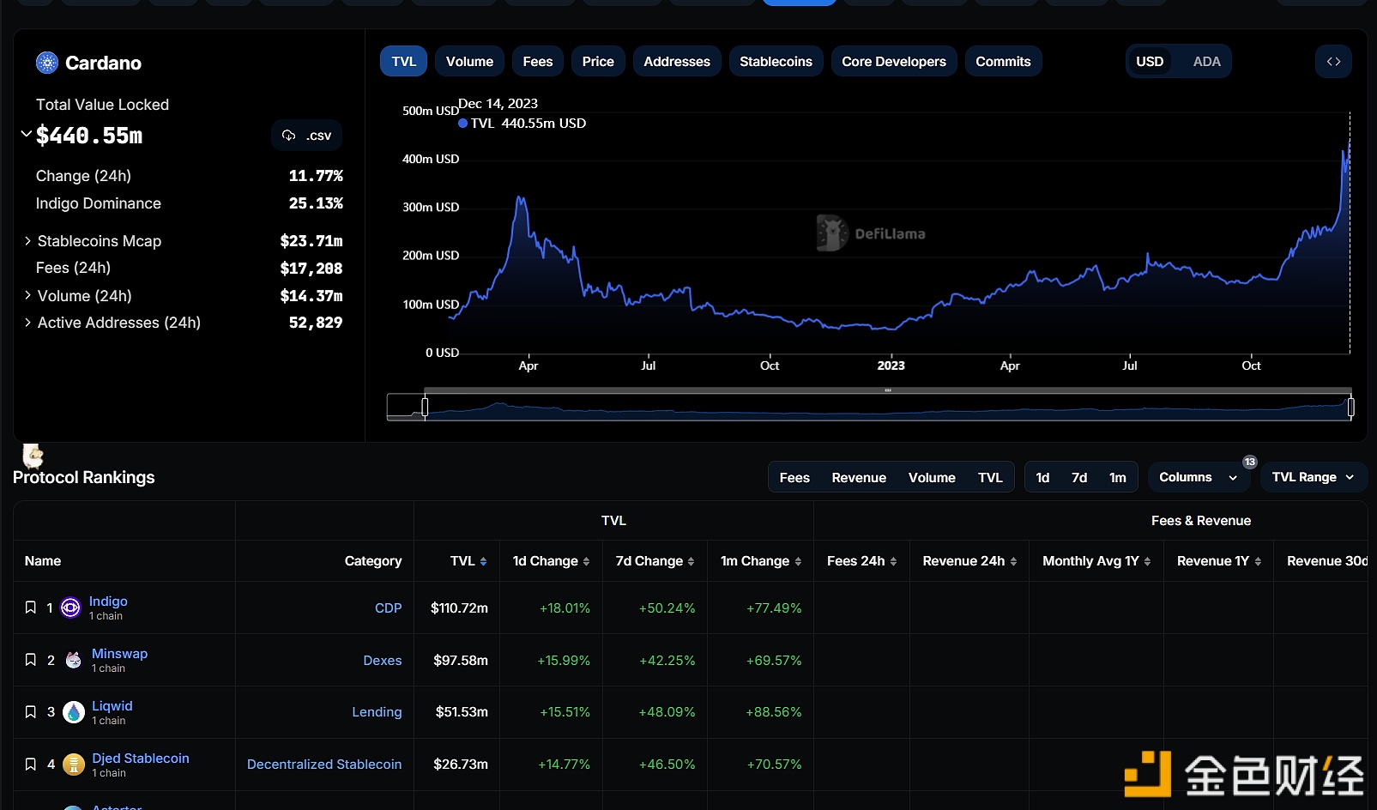Open the Indigo protocol link

point(108,601)
